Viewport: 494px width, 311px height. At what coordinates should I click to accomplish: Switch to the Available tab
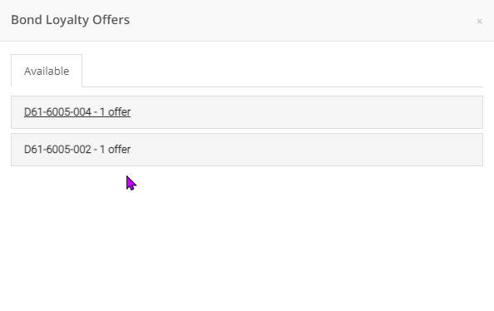click(47, 71)
